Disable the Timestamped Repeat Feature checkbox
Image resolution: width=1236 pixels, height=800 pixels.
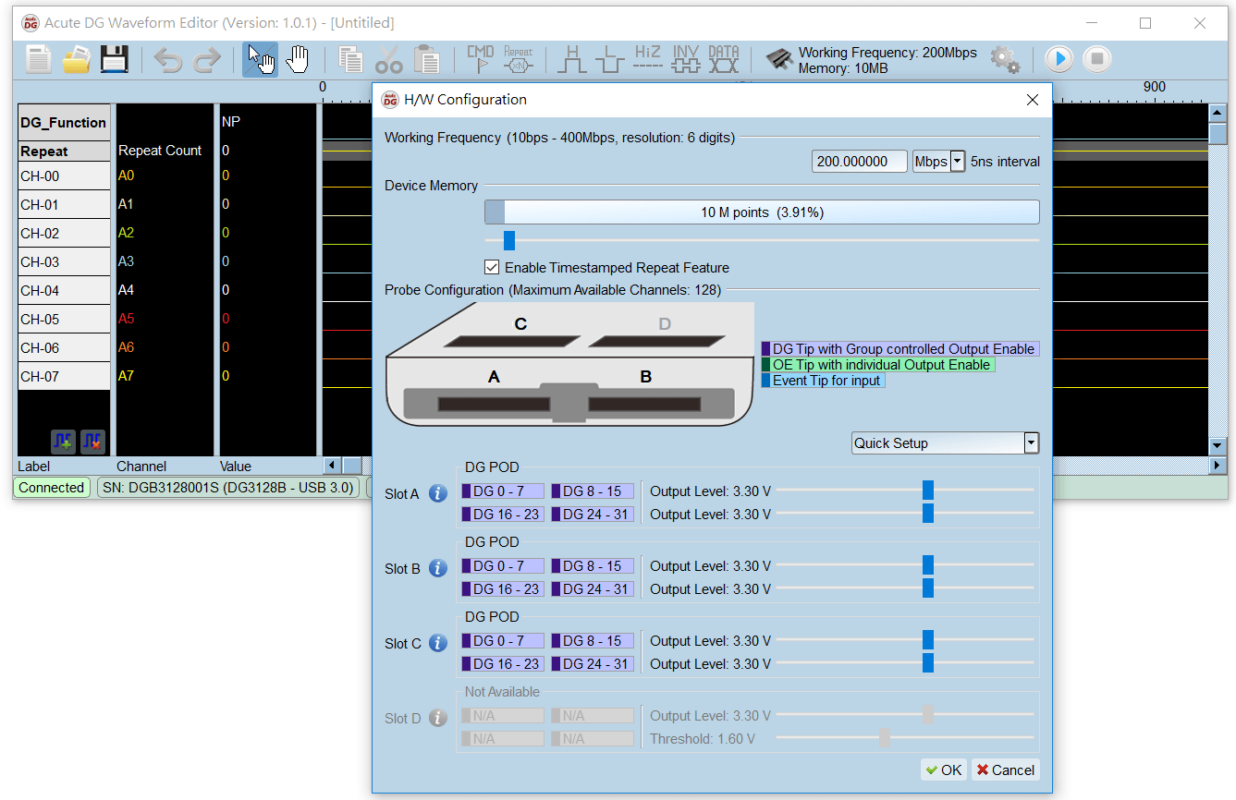click(x=493, y=266)
